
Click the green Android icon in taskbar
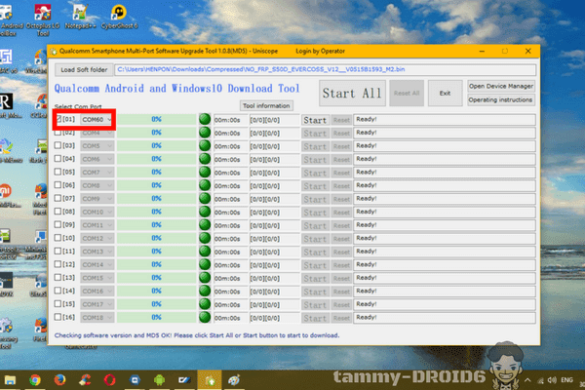coord(159,380)
